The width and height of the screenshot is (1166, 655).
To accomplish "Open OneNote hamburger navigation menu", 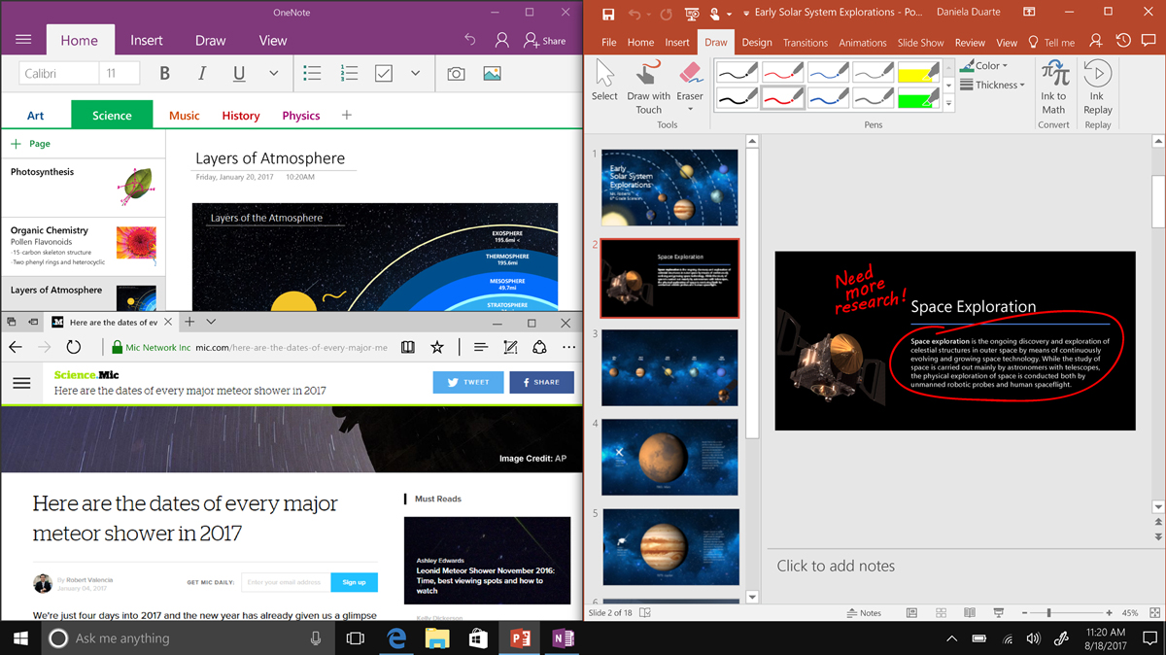I will click(23, 40).
